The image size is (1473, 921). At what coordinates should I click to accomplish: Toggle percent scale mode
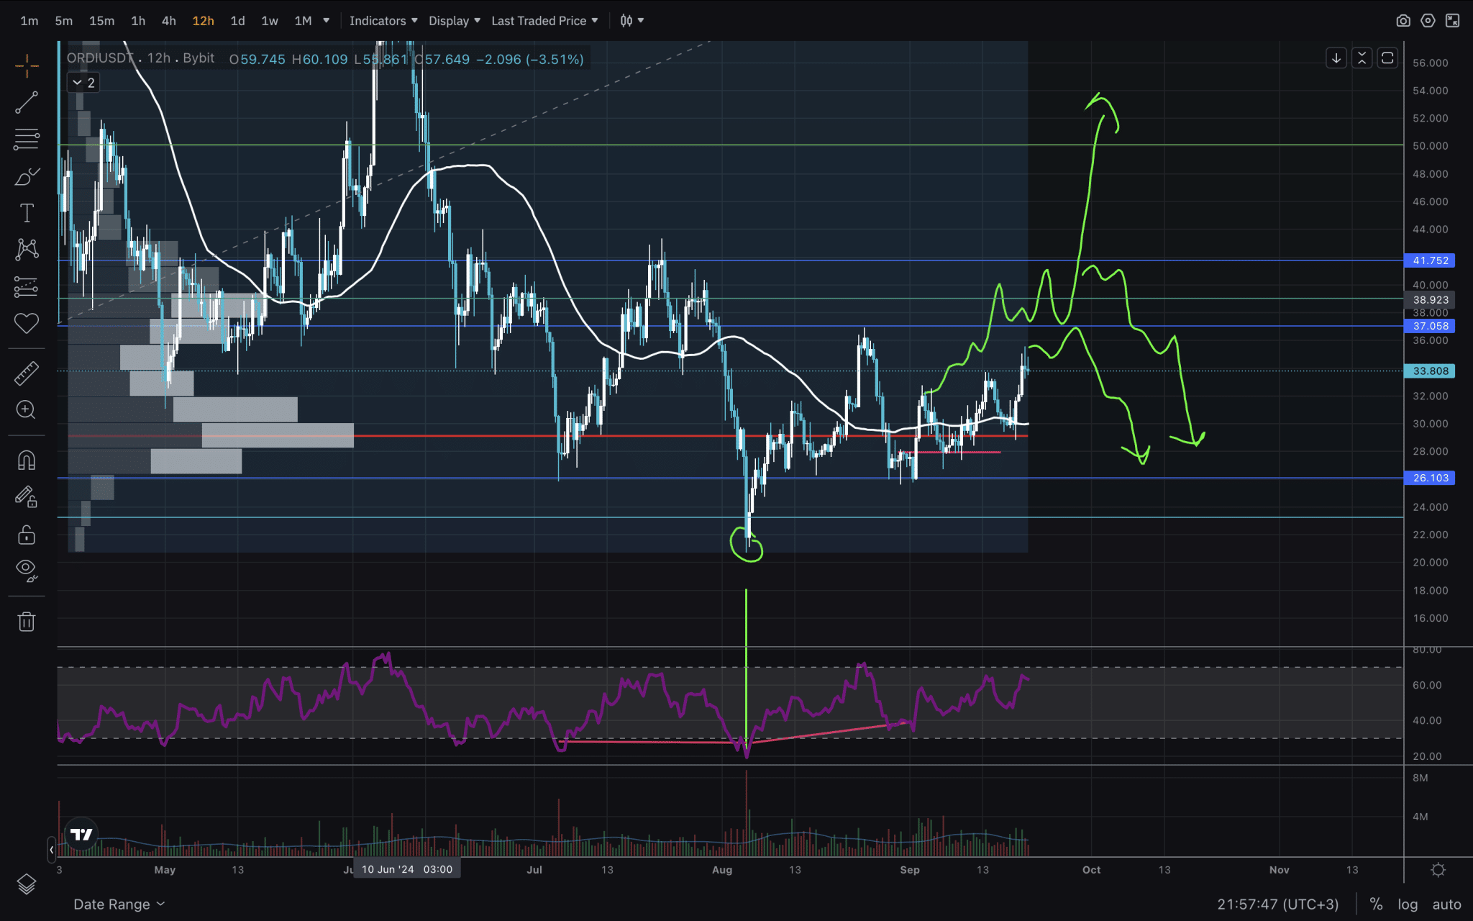click(1376, 904)
